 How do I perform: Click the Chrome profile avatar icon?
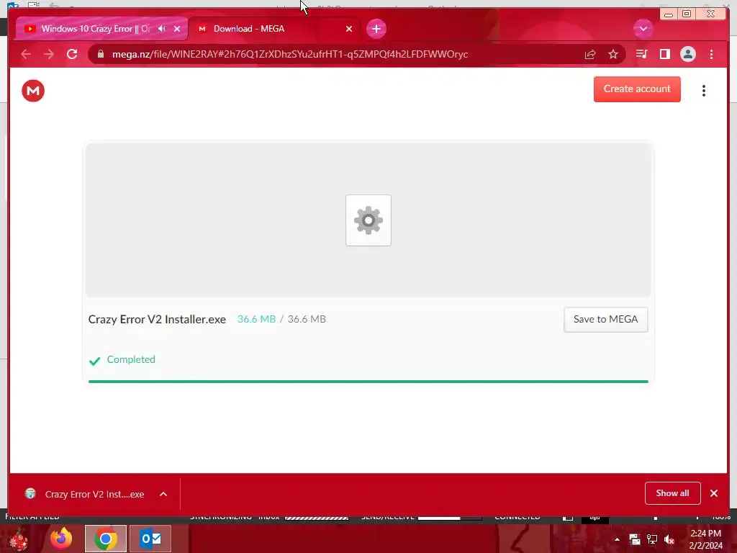[x=687, y=54]
